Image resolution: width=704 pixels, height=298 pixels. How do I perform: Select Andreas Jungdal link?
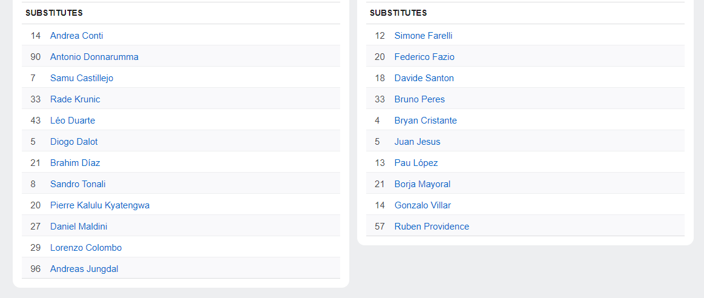click(x=84, y=269)
